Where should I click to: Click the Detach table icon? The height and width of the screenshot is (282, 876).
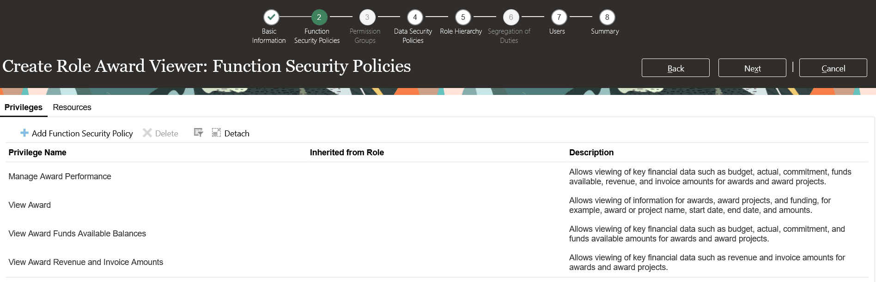216,133
